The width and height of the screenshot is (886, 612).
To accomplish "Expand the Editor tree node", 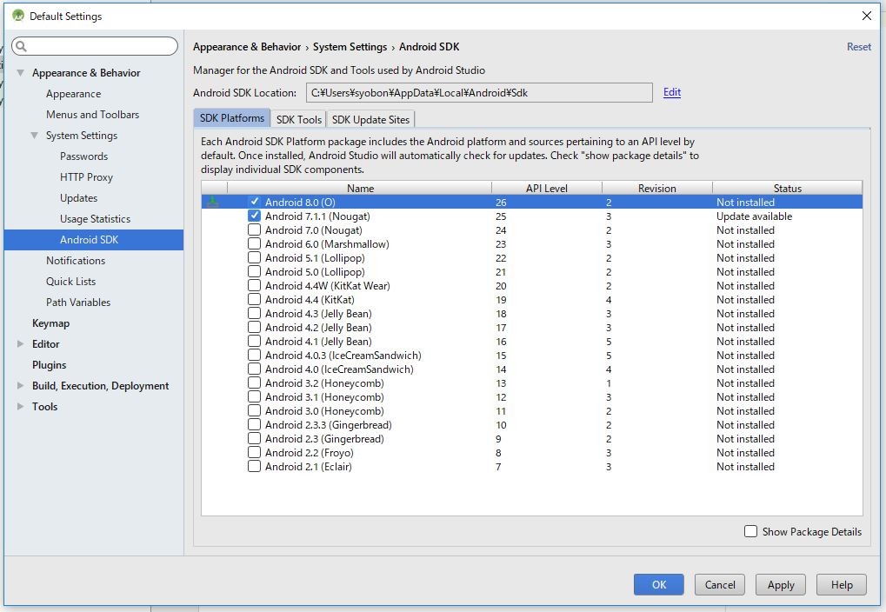I will [x=20, y=343].
